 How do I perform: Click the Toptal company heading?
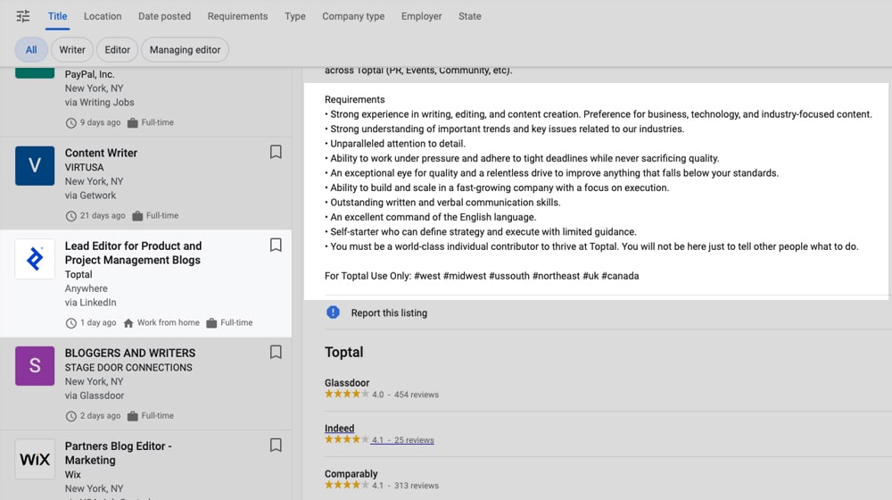tap(343, 352)
